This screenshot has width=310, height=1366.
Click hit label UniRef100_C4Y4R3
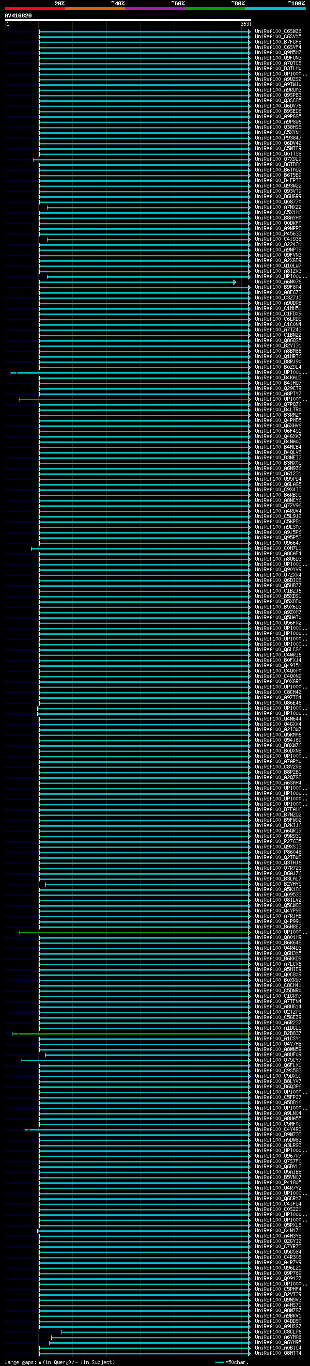pos(278,1130)
